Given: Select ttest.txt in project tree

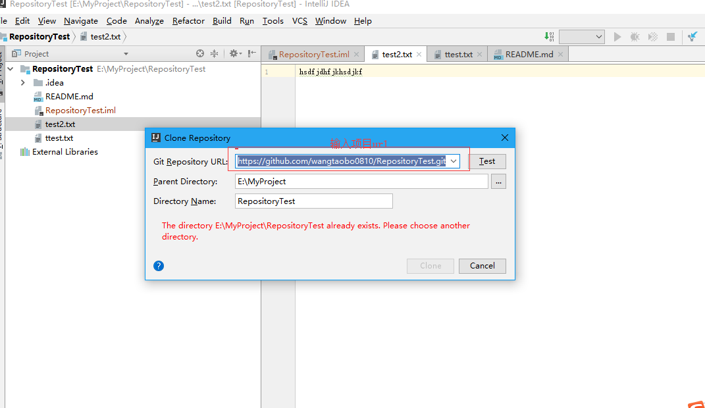Looking at the screenshot, I should (x=59, y=138).
